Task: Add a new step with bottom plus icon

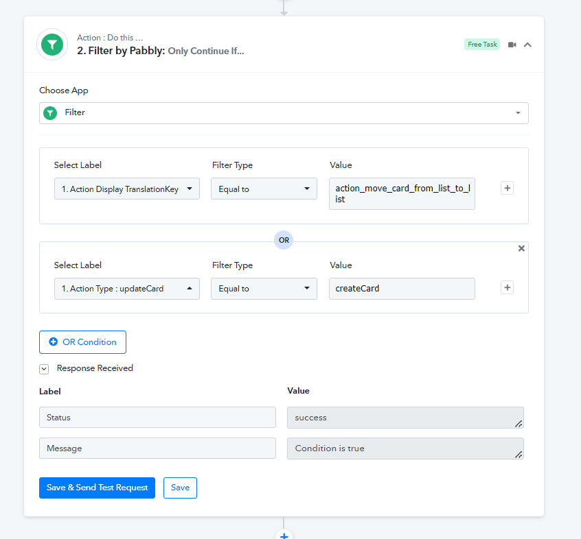Action: click(284, 535)
